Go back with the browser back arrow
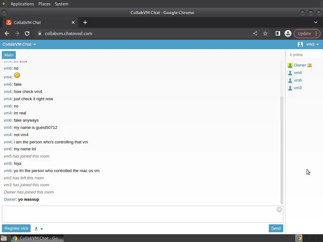The image size is (323, 242). point(7,33)
